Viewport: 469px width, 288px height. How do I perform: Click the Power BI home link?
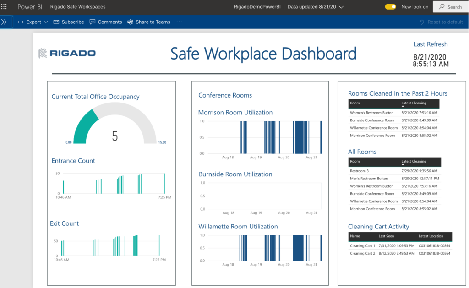coord(30,6)
